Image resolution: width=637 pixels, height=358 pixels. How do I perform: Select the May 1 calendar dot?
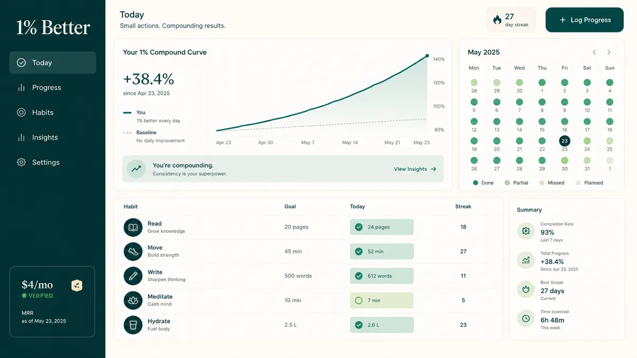pos(542,83)
